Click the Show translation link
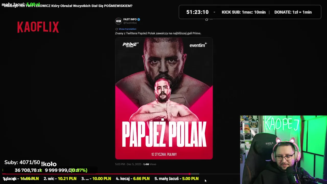The height and width of the screenshot is (184, 327). point(127,29)
